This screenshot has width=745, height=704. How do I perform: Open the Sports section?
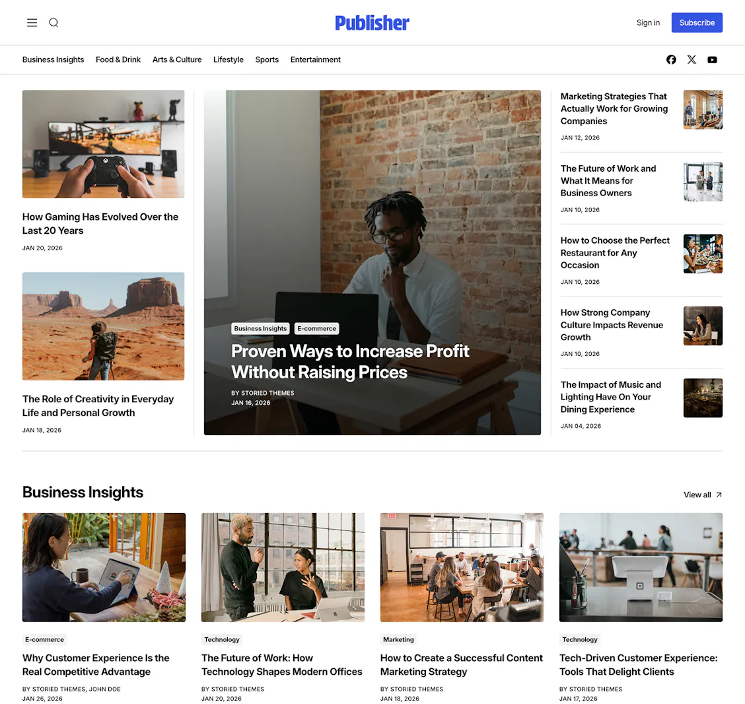pyautogui.click(x=267, y=59)
